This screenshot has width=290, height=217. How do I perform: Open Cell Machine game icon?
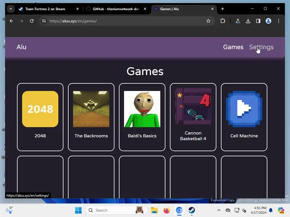coord(244,109)
